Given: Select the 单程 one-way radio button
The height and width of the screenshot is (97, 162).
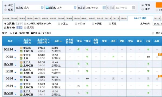Looking at the screenshot, I should click(6, 5).
